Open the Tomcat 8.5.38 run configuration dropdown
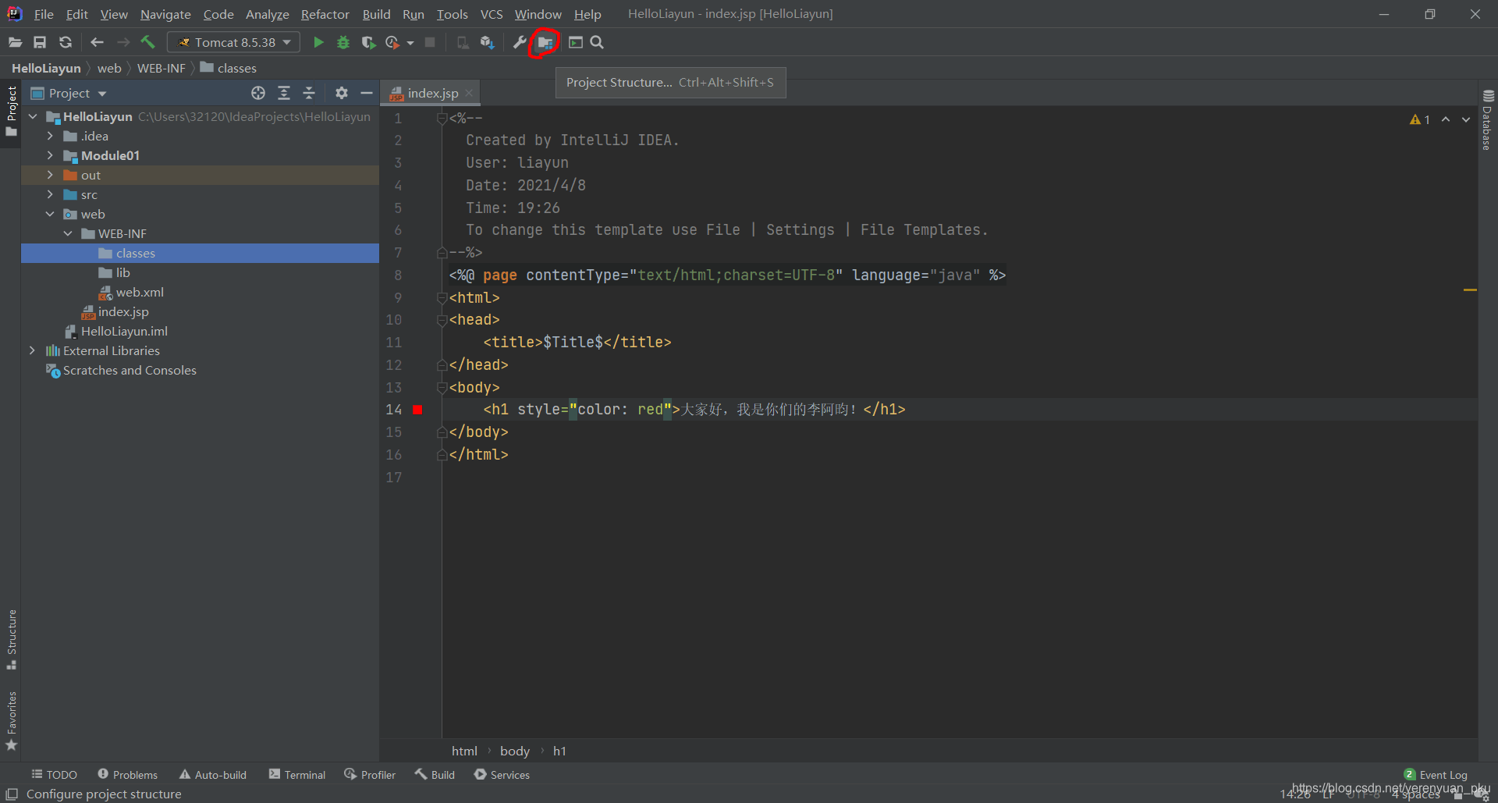The width and height of the screenshot is (1498, 803). tap(234, 42)
